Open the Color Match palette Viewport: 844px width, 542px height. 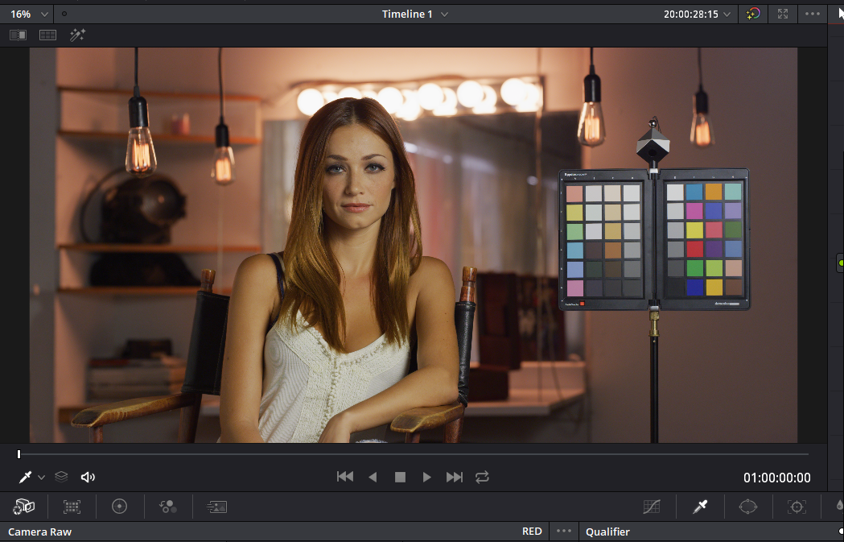[72, 507]
